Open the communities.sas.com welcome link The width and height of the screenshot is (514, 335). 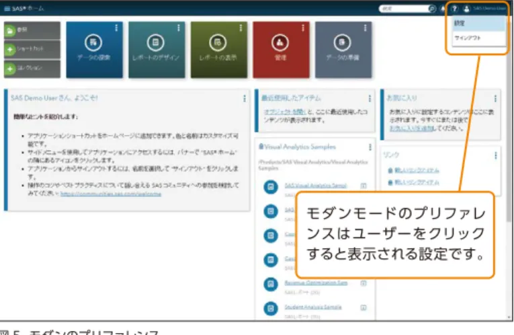click(x=111, y=194)
